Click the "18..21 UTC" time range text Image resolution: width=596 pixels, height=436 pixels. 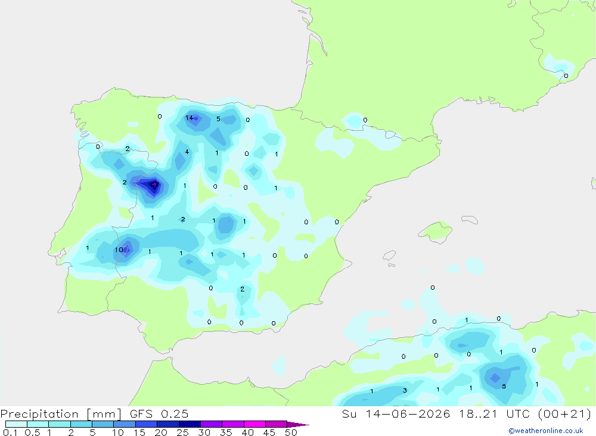[493, 414]
